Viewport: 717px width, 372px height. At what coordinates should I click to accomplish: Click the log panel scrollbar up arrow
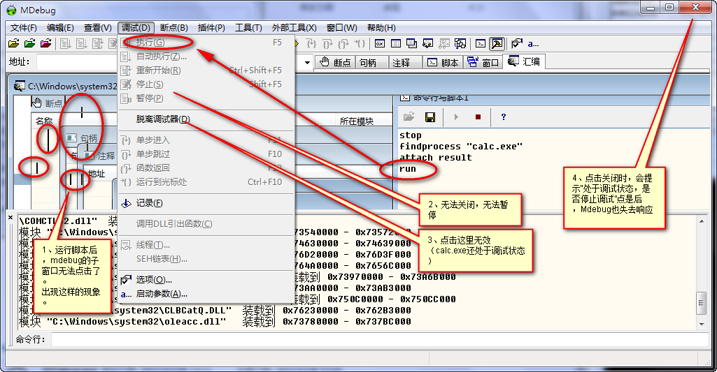[x=702, y=221]
